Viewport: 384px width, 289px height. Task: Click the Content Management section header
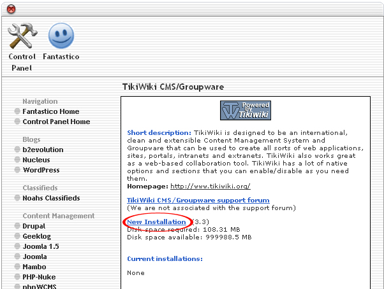(59, 216)
